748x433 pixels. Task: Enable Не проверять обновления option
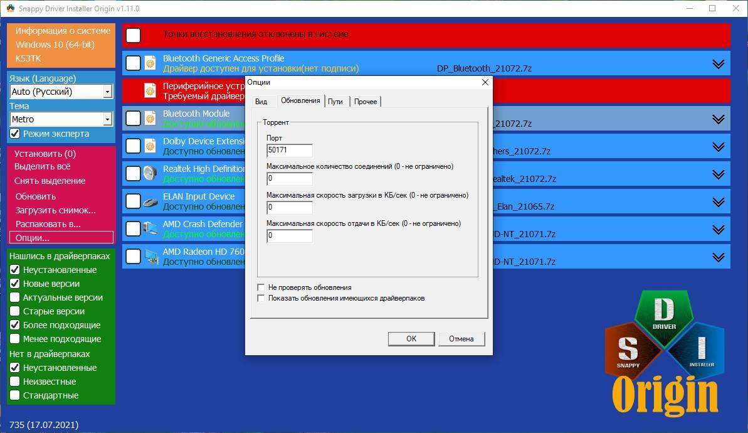point(261,287)
